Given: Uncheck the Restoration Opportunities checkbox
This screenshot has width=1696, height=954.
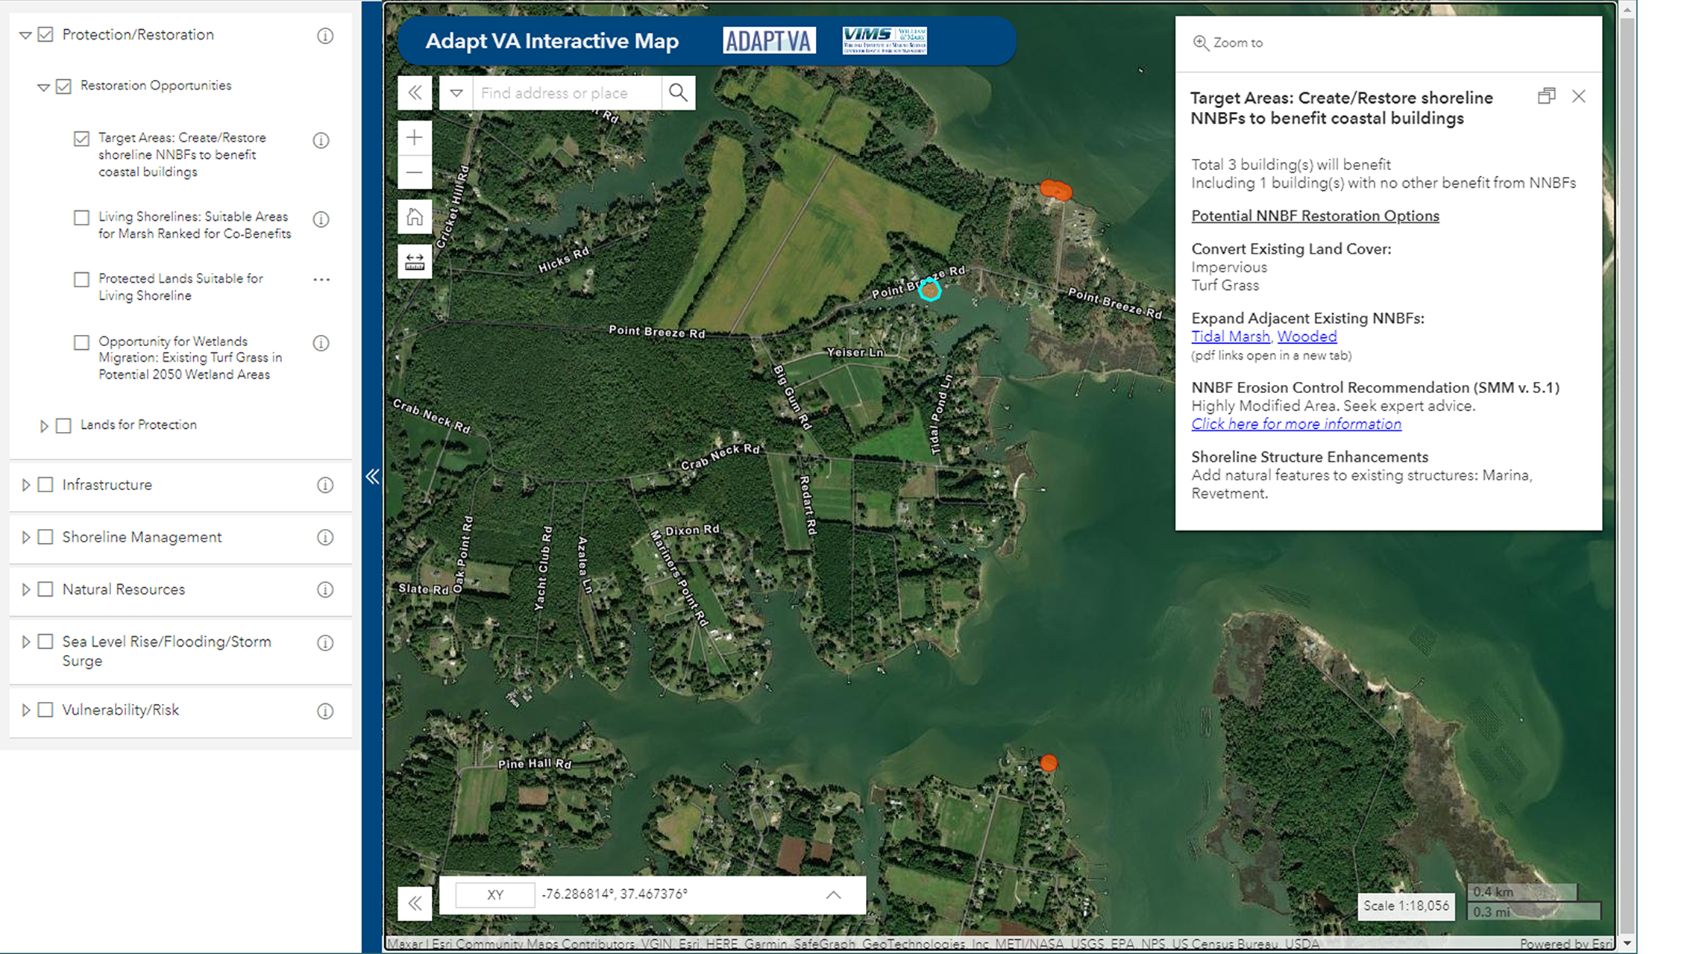Looking at the screenshot, I should (x=64, y=87).
